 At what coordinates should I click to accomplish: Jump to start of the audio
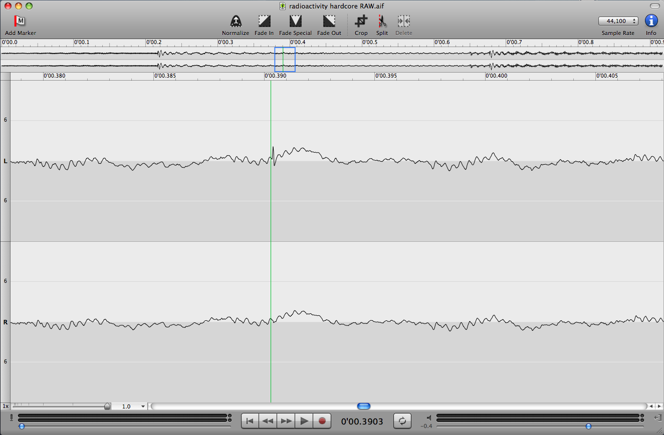coord(250,421)
